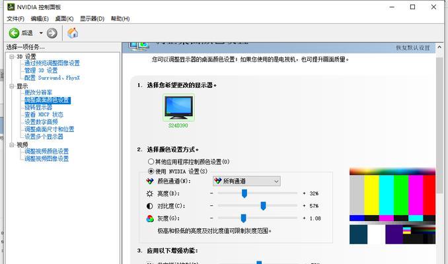Click the 亮度 brightness slider thumb

pos(244,193)
